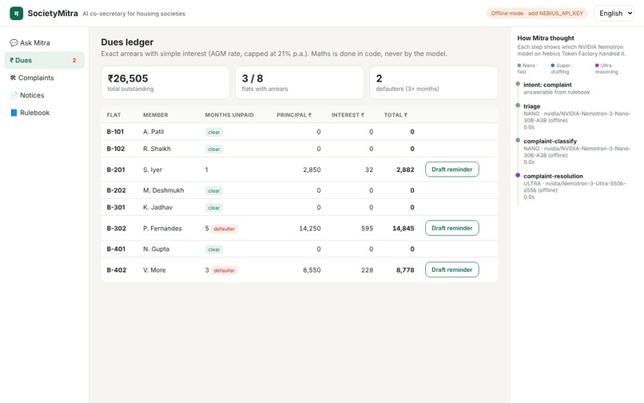This screenshot has height=403, width=644.
Task: Click the blue Super legend dot
Action: [553, 66]
